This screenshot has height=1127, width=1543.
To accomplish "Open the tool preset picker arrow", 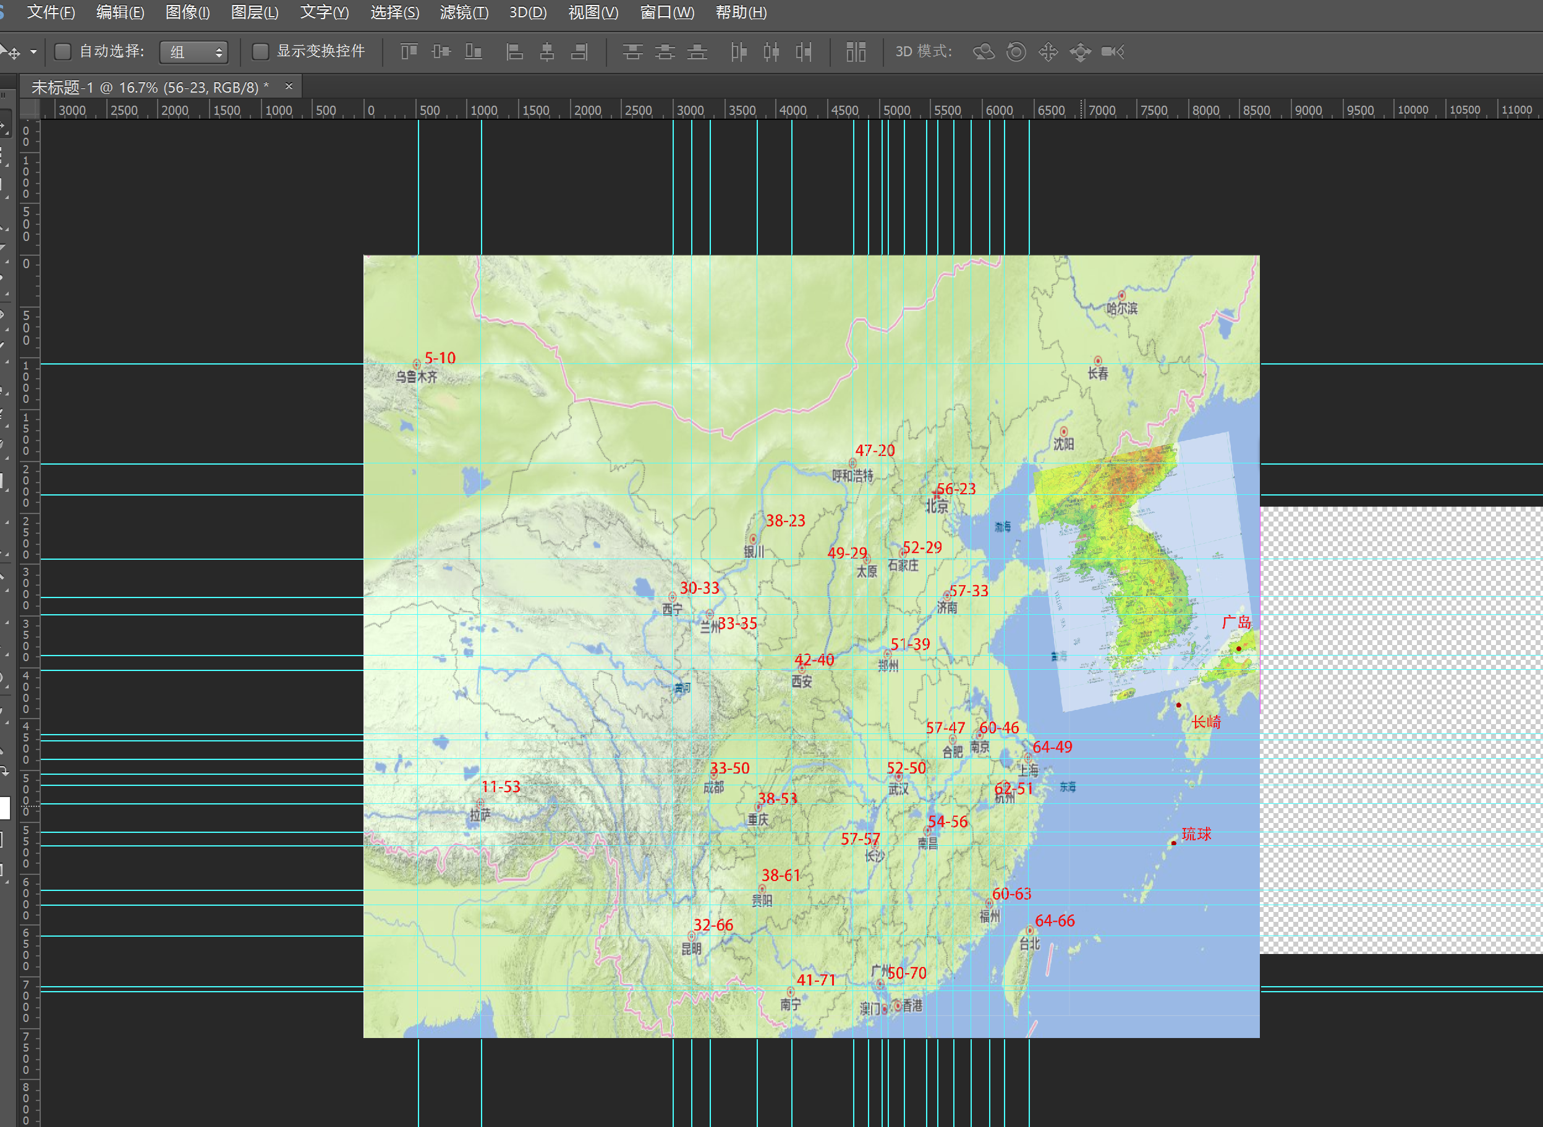I will 33,52.
